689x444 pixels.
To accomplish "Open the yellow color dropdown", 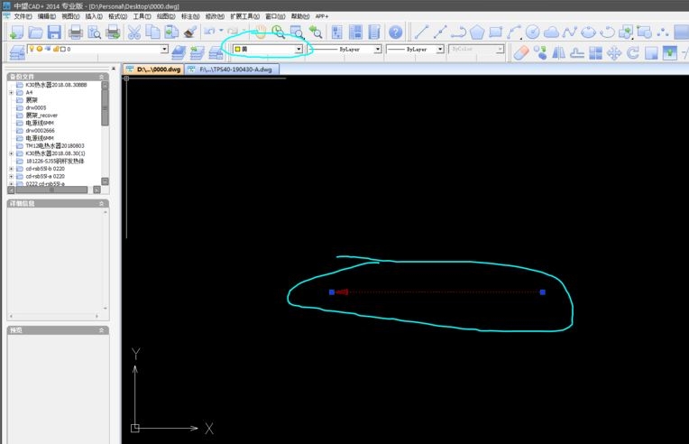I will 299,50.
